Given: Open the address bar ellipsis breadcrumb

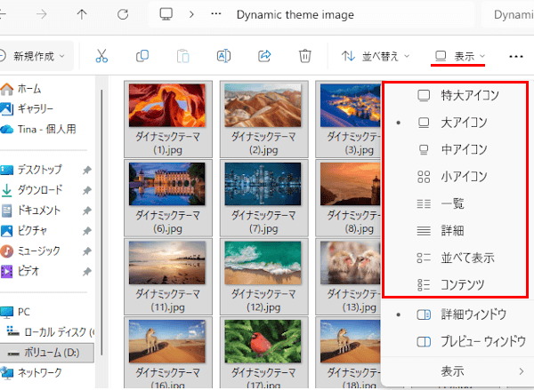Looking at the screenshot, I should [x=216, y=14].
